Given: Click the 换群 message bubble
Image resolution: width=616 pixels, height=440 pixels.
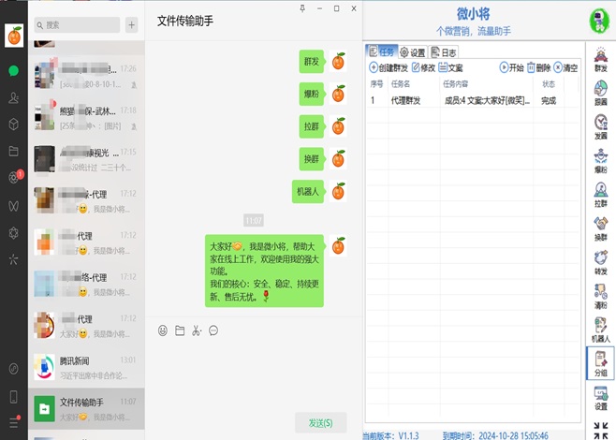Looking at the screenshot, I should 312,159.
